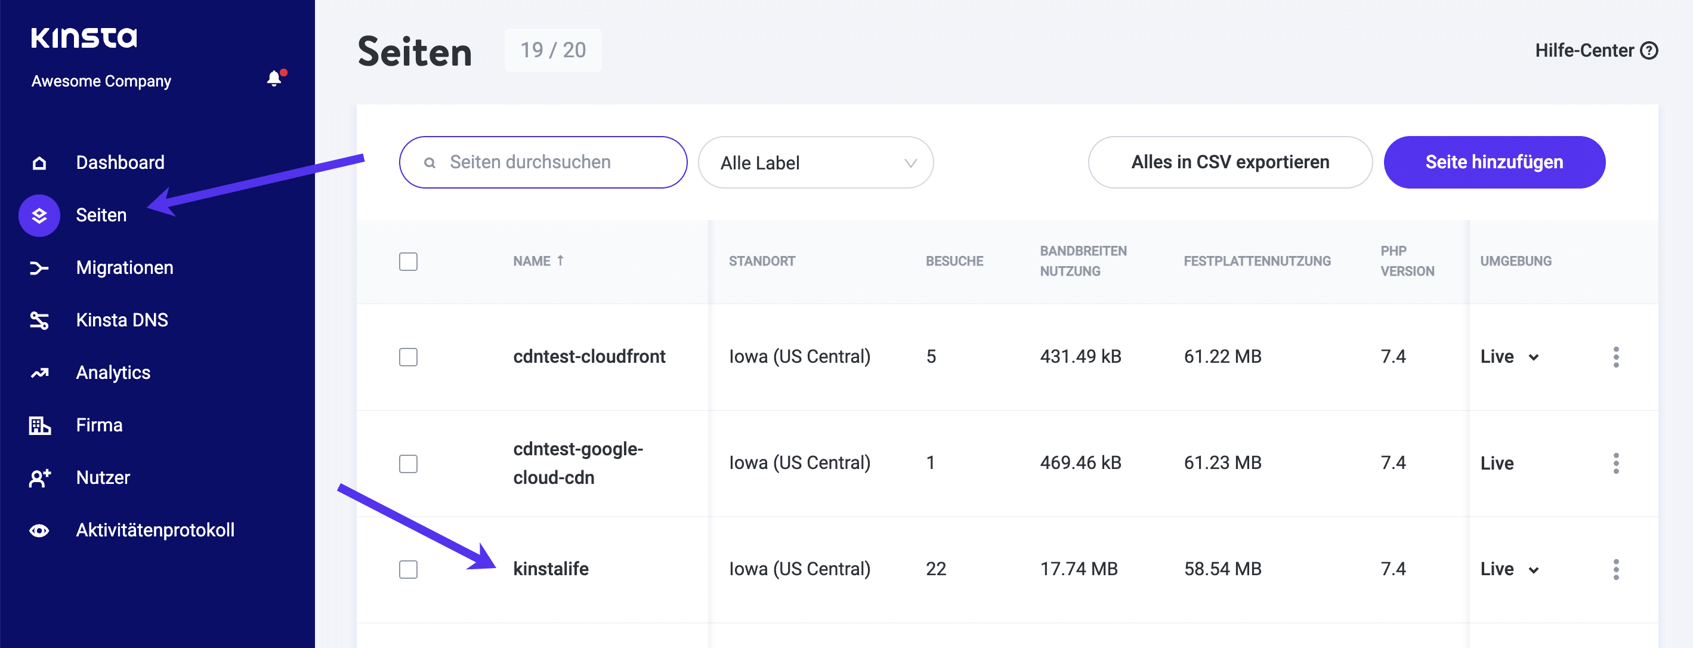This screenshot has height=648, width=1693.
Task: Click Alles in CSV exportieren button
Action: click(x=1229, y=162)
